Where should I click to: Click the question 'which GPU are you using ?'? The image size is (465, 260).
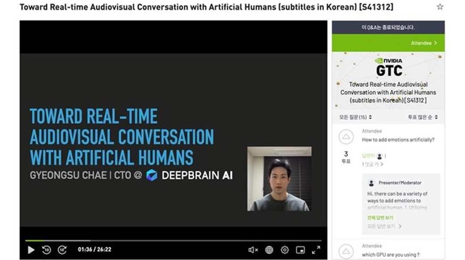[390, 255]
